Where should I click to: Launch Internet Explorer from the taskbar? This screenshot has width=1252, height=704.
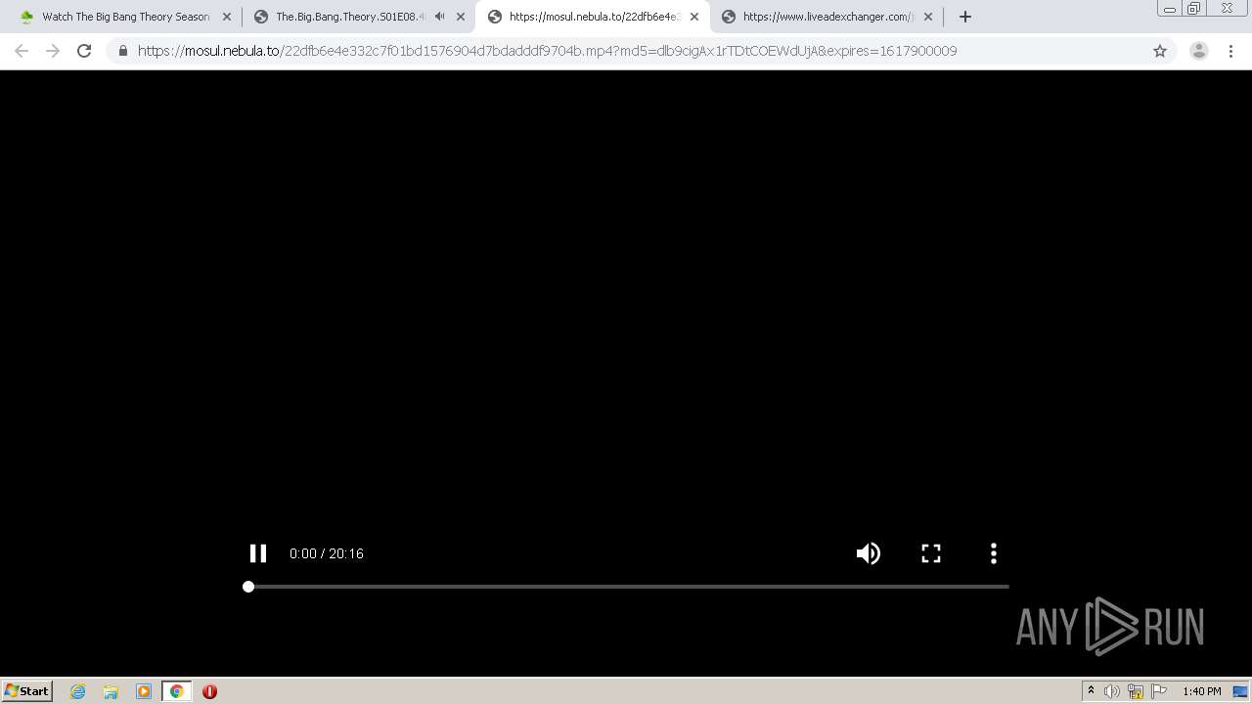coord(78,691)
